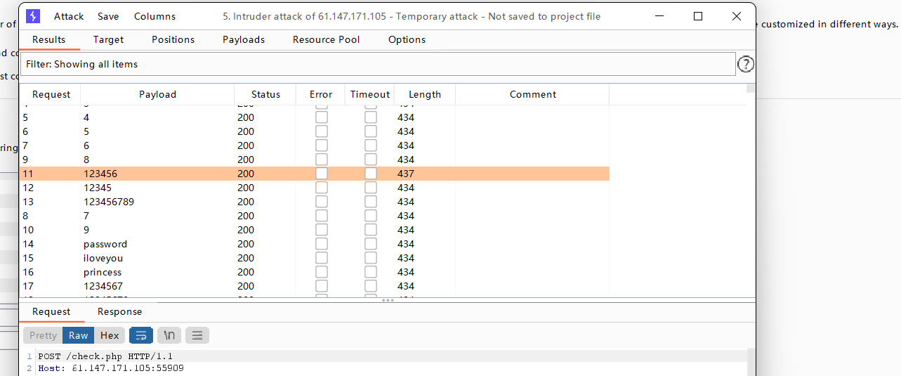901x376 pixels.
Task: Tick the Timeout checkbox for payload password
Action: pyautogui.click(x=370, y=244)
